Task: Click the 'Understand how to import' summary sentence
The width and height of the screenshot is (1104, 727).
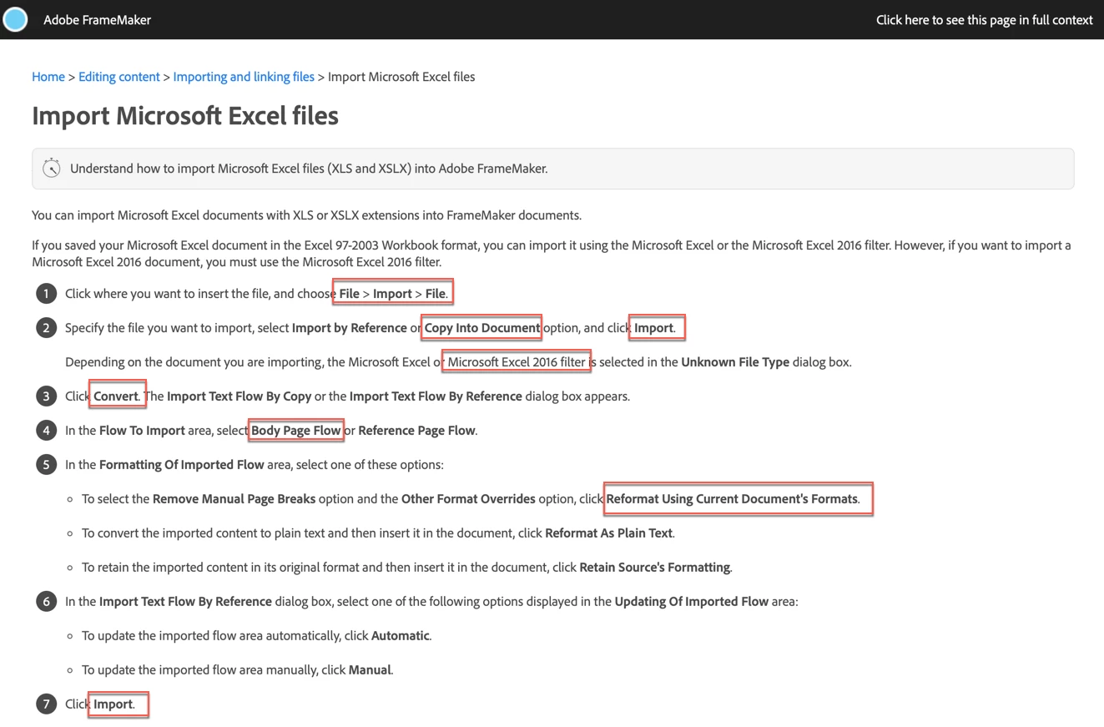Action: click(x=309, y=169)
